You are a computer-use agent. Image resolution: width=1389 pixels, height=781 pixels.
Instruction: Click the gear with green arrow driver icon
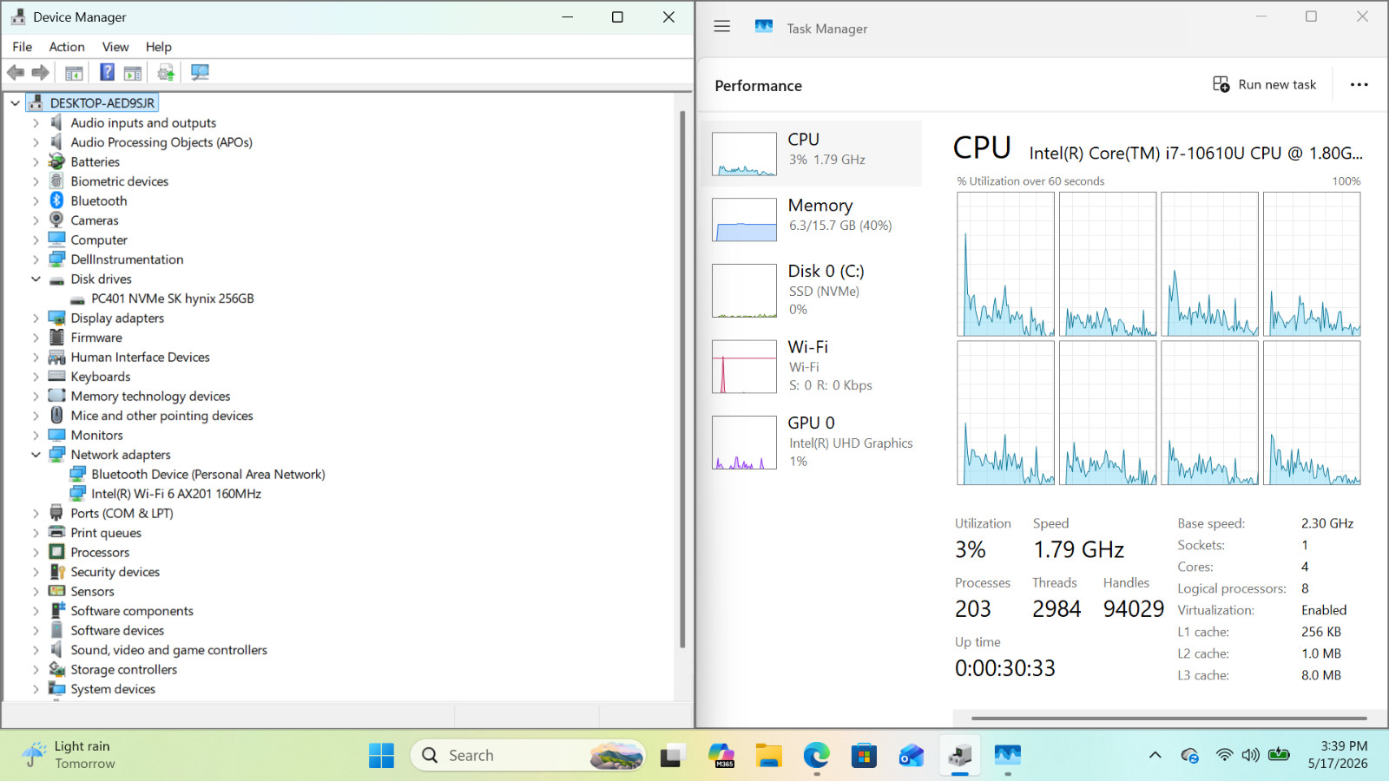[166, 73]
